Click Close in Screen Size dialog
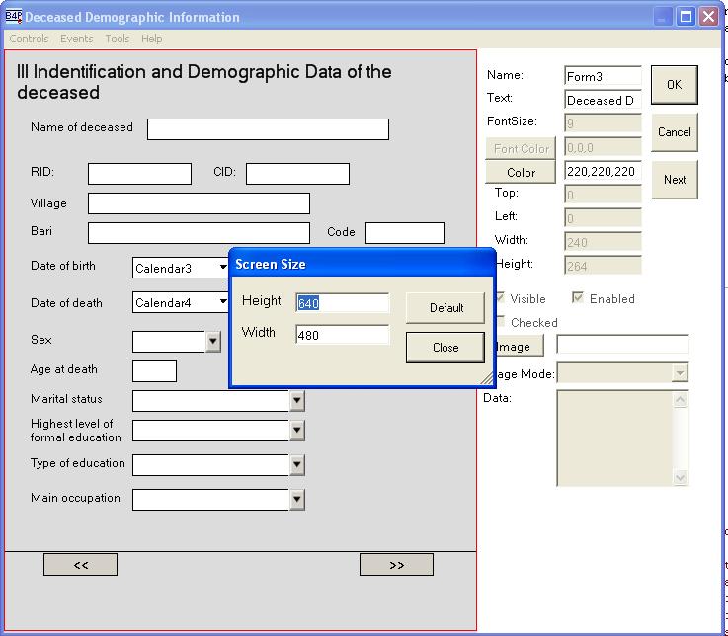The width and height of the screenshot is (728, 636). pyautogui.click(x=445, y=348)
